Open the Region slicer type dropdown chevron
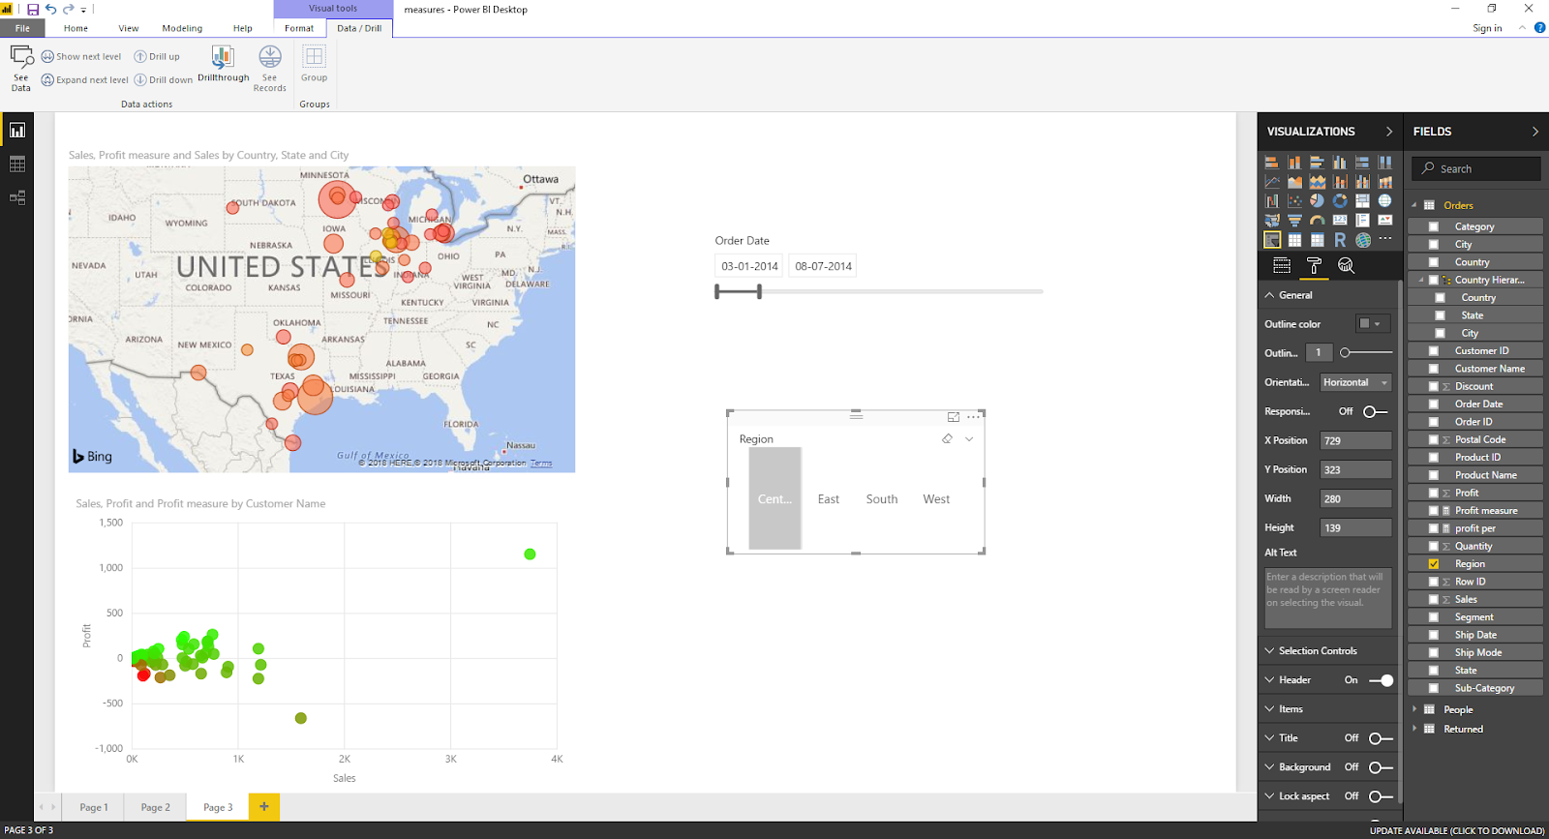 click(x=969, y=439)
